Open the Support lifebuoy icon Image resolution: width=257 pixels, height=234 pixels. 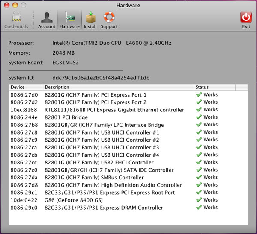click(109, 18)
